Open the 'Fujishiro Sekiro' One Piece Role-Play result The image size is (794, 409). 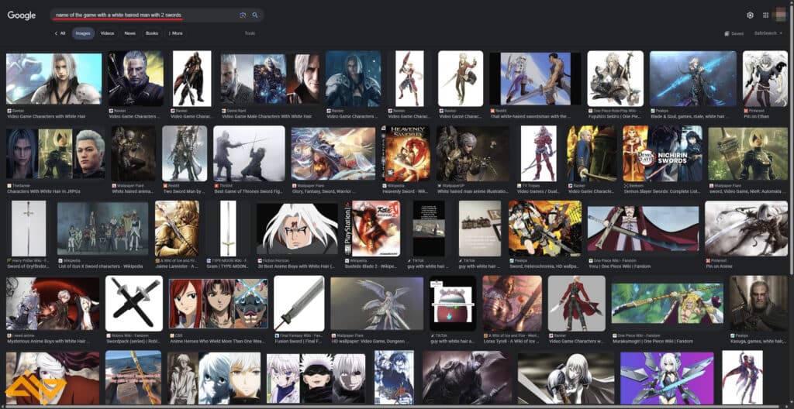(x=615, y=116)
